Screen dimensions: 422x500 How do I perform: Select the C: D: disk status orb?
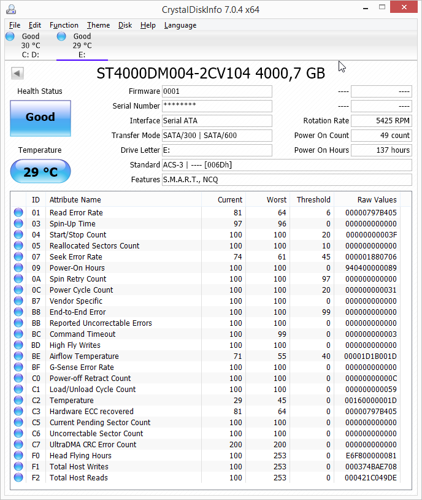(x=10, y=36)
